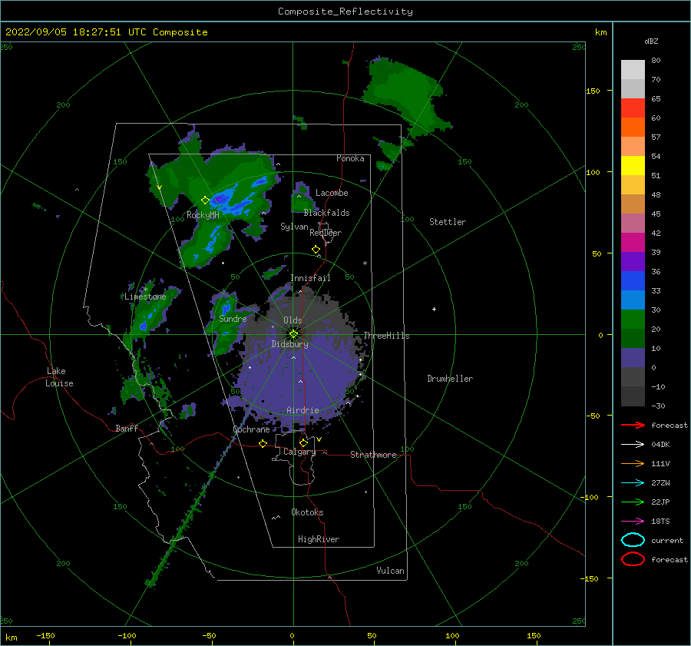Click the Didsbury town label
This screenshot has width=691, height=646.
289,344
